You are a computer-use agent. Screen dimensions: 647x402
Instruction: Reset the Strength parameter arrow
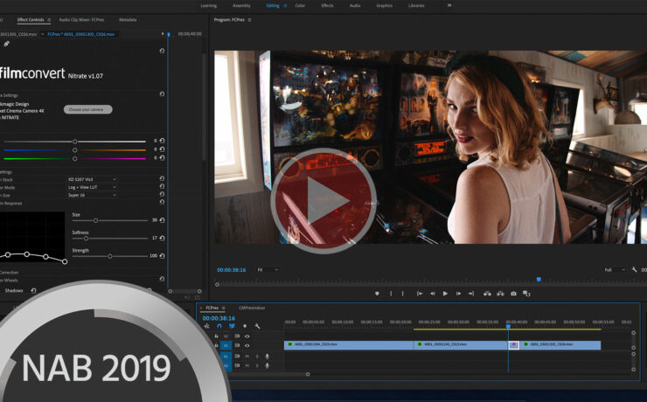coord(162,256)
